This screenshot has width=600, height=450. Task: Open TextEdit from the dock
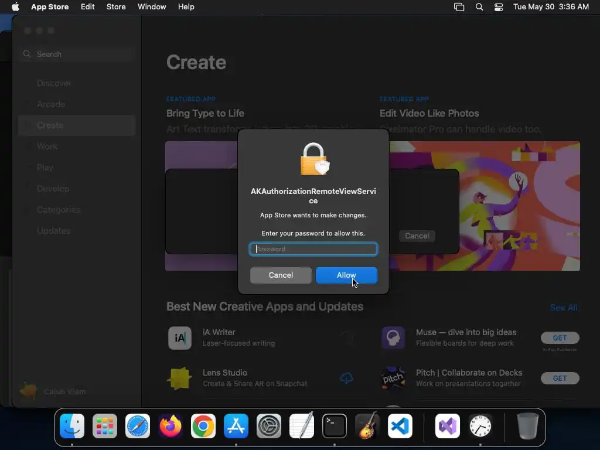tap(302, 426)
